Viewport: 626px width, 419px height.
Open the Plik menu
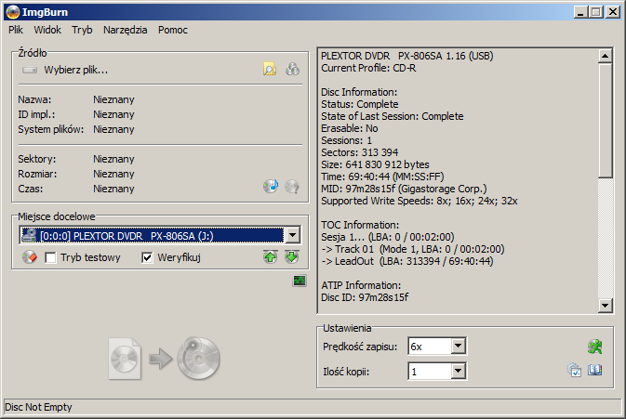coord(16,30)
